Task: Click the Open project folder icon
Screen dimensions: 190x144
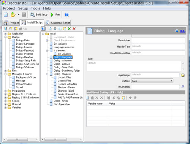Action: coord(13,15)
